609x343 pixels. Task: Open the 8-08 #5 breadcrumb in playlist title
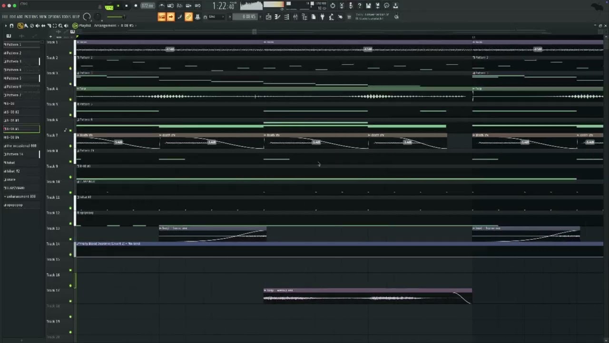(x=127, y=26)
